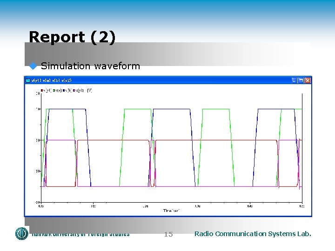Click the waveform window's title bar icon
335x251 pixels.
pos(28,80)
